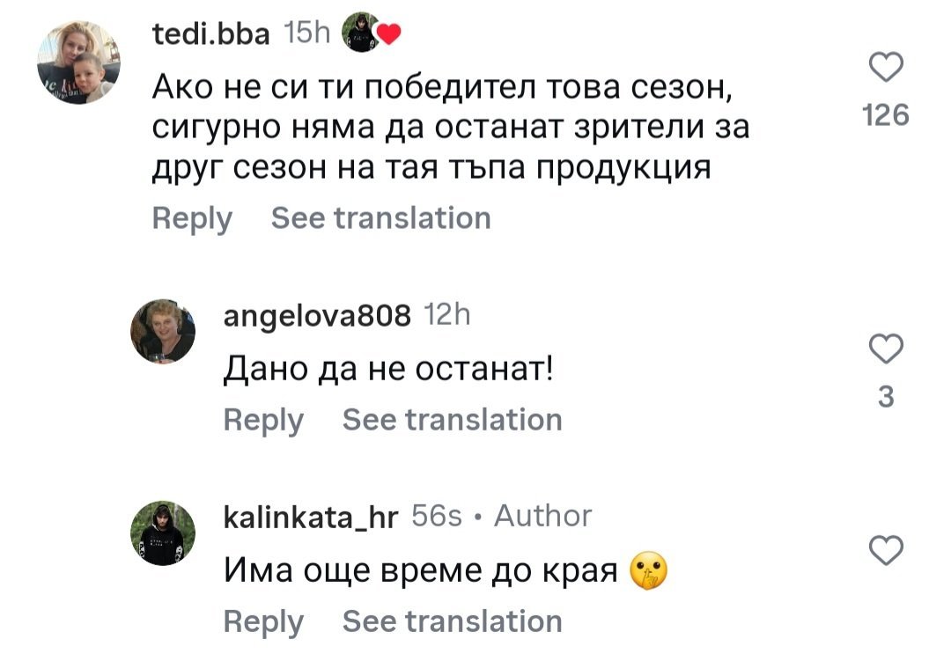
Task: See translation of kalinkata_hr's reply
Action: coord(452,621)
